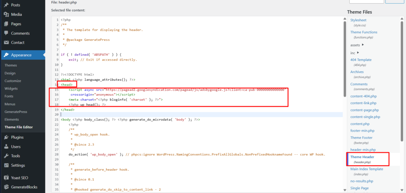Click the Contact envelope icon

[6, 42]
